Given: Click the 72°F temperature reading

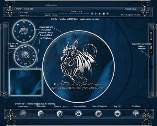Looking at the screenshot, I should click(x=19, y=9).
